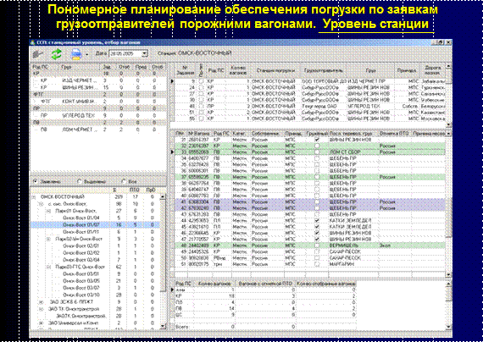Viewport: 483px width, 342px height.
Task: Select wagon row 51 with МАРГАРИН
Action: 310,264
